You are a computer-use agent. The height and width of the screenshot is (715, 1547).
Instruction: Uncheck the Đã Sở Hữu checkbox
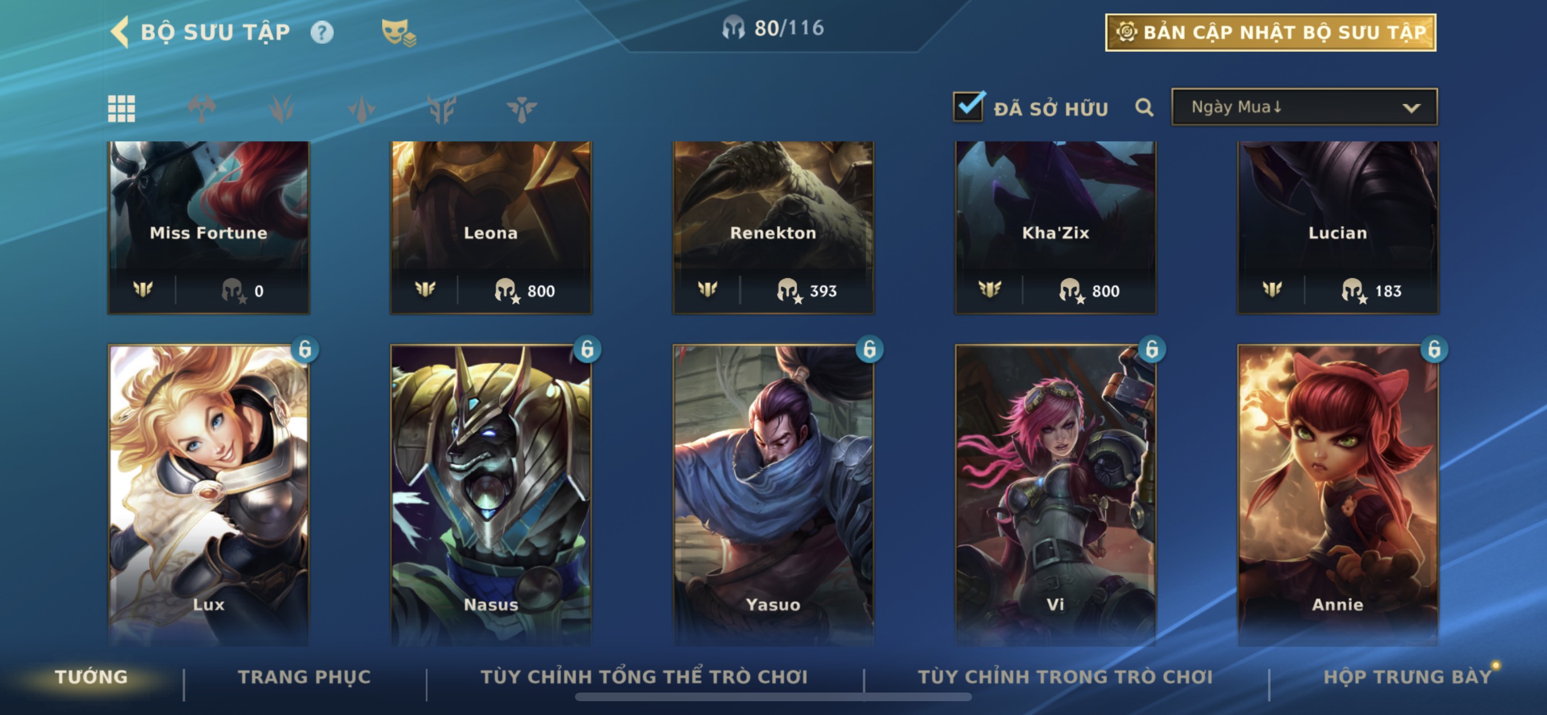click(968, 107)
